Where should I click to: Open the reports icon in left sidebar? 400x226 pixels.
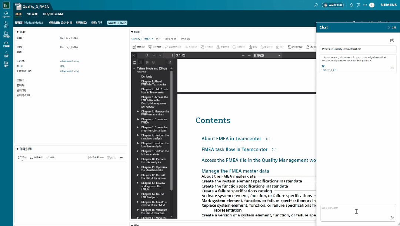click(x=6, y=64)
